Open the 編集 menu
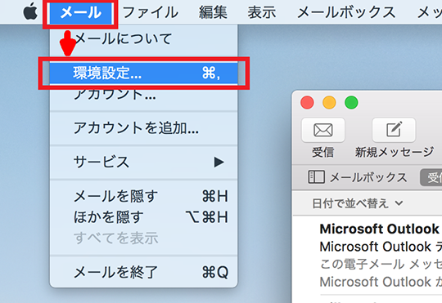Screen dimensions: 442x303 pyautogui.click(x=213, y=12)
